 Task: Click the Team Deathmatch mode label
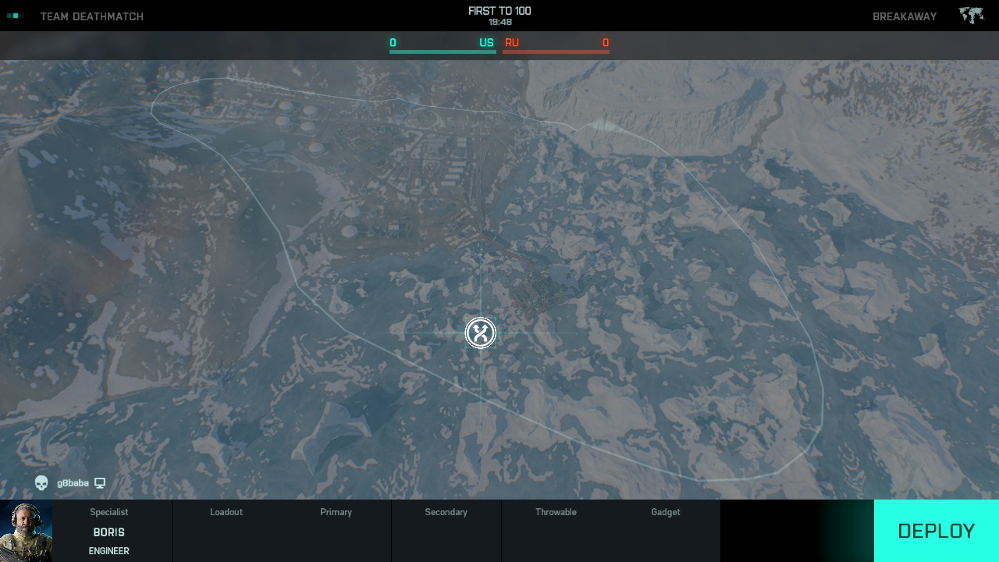pyautogui.click(x=92, y=16)
